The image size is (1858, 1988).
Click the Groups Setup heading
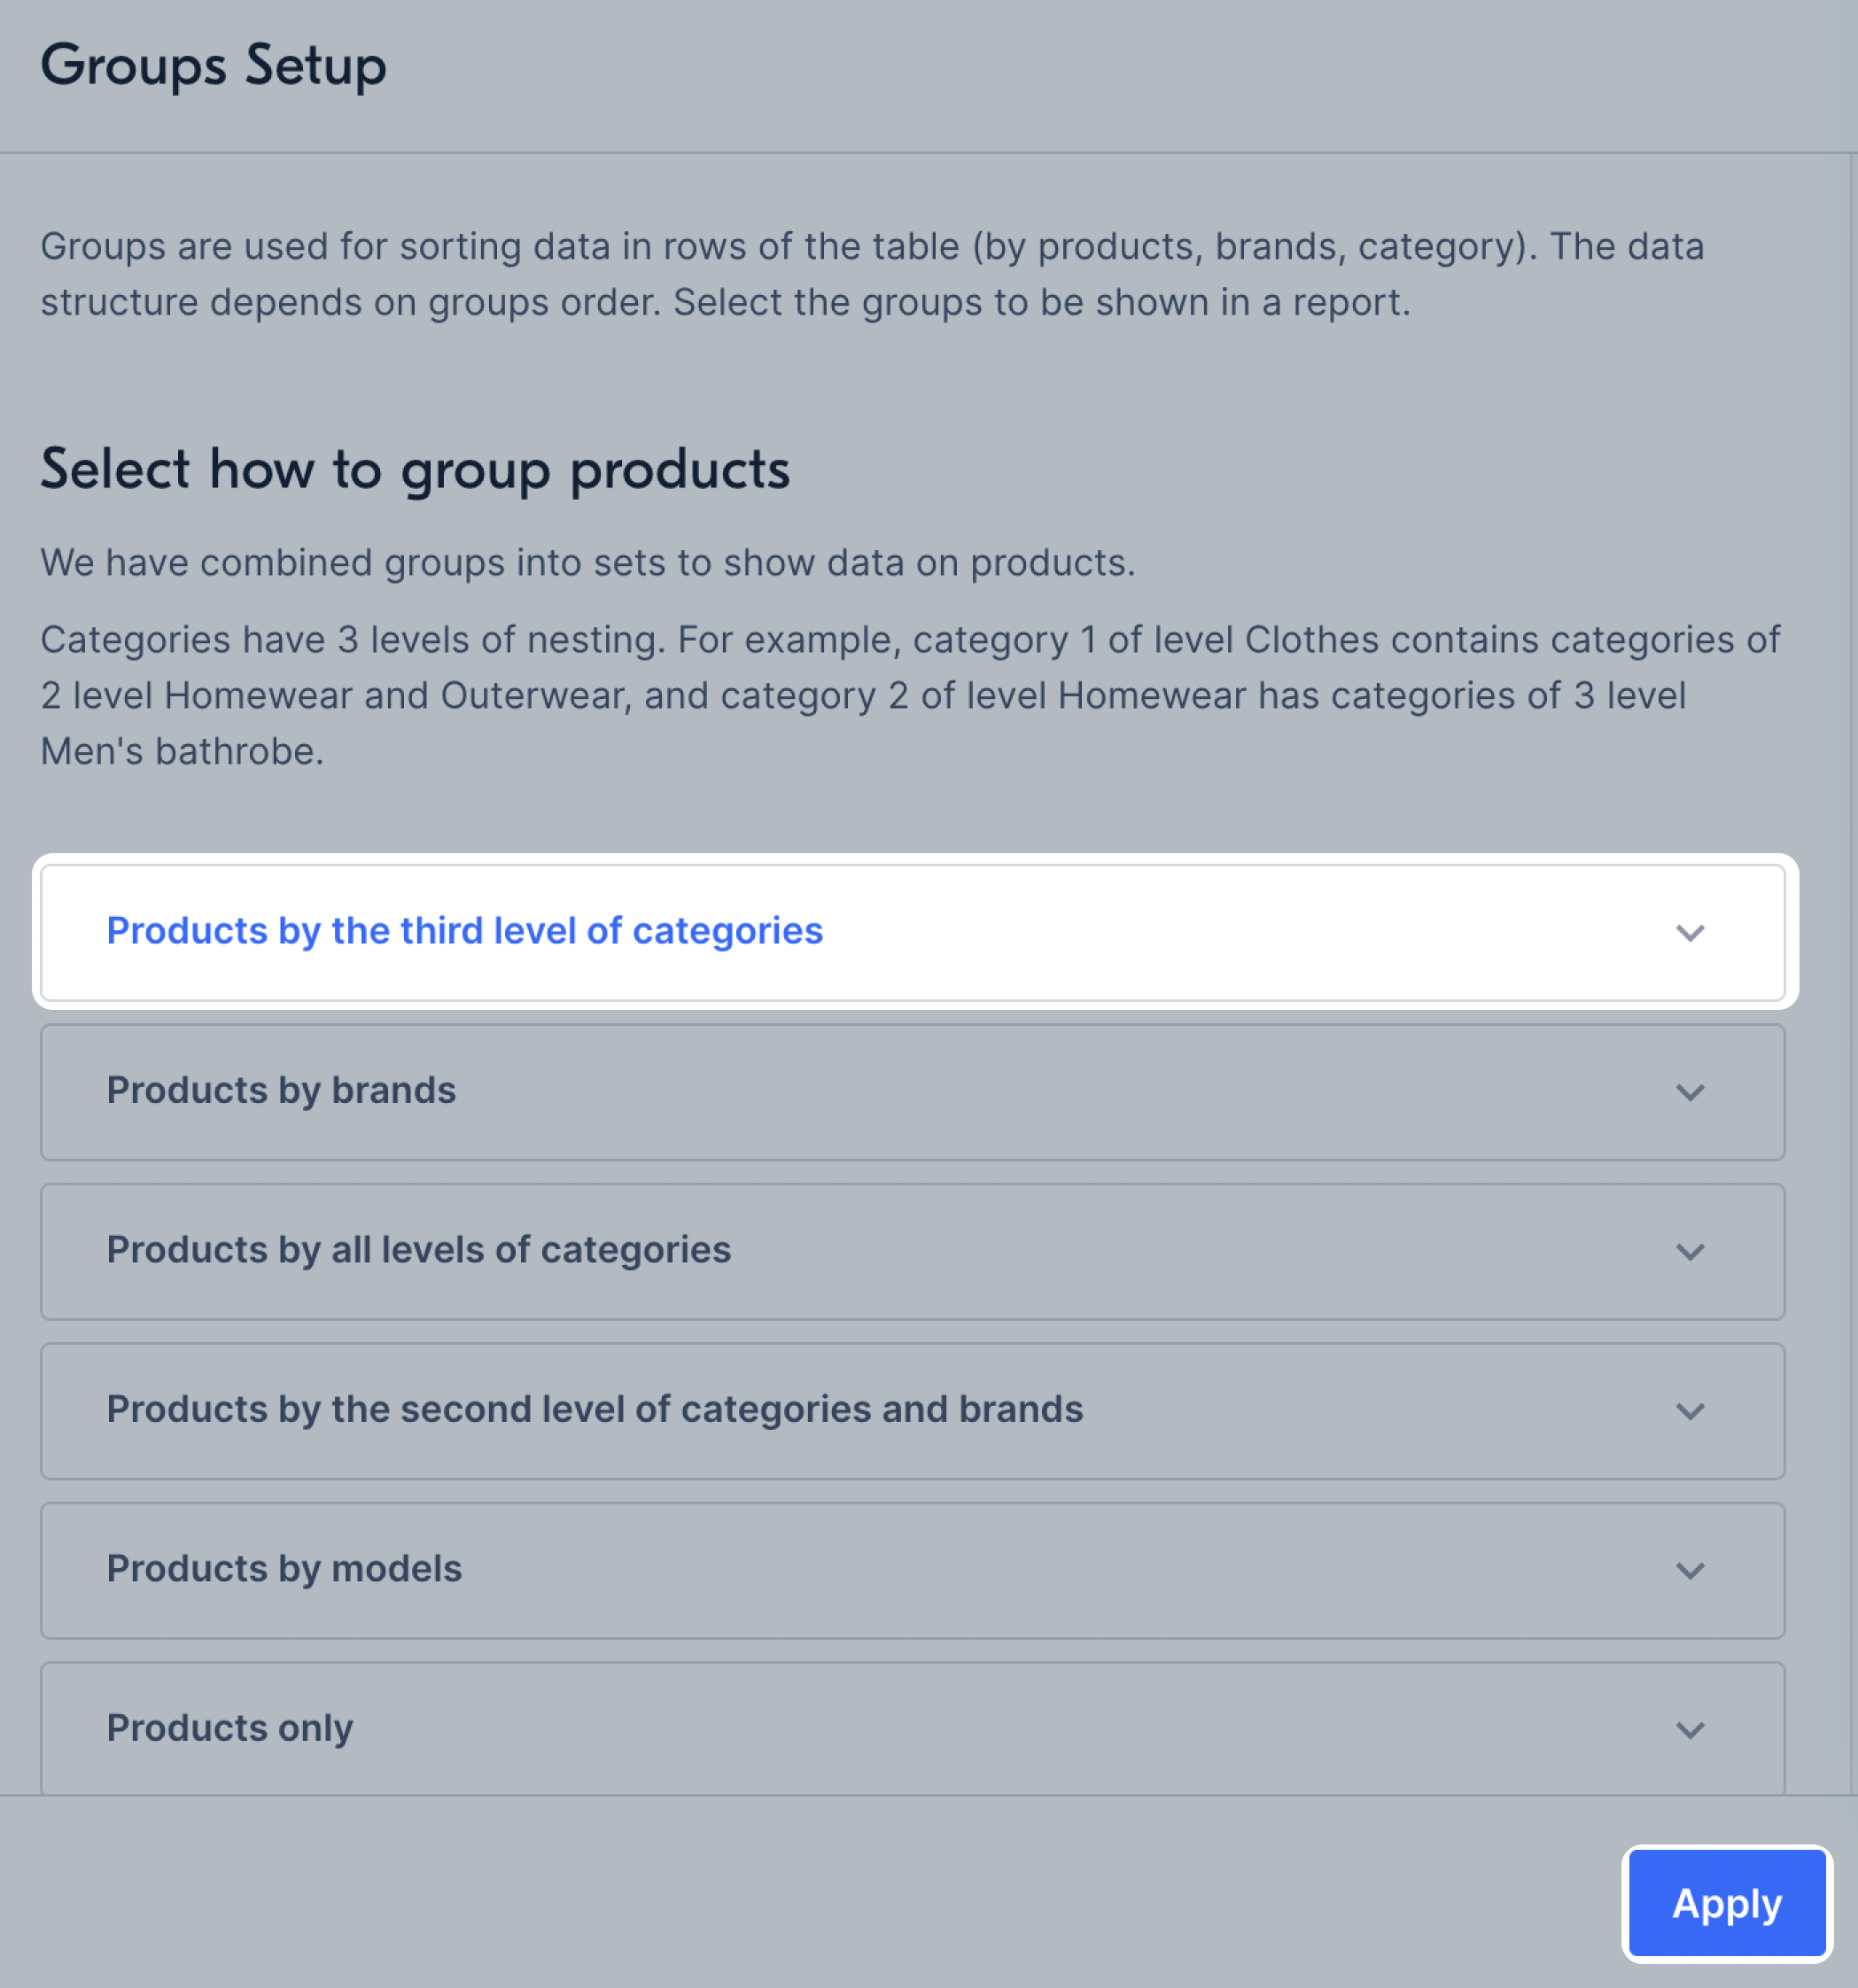[x=213, y=67]
